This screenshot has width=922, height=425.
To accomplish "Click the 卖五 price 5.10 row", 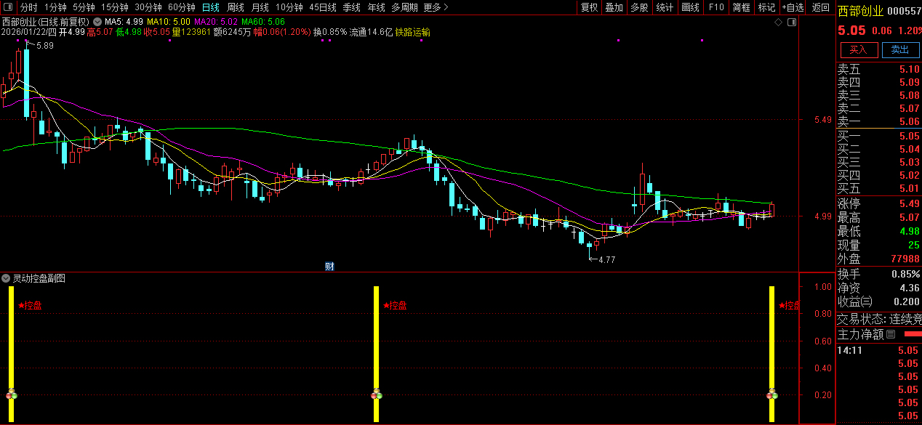I will 879,70.
